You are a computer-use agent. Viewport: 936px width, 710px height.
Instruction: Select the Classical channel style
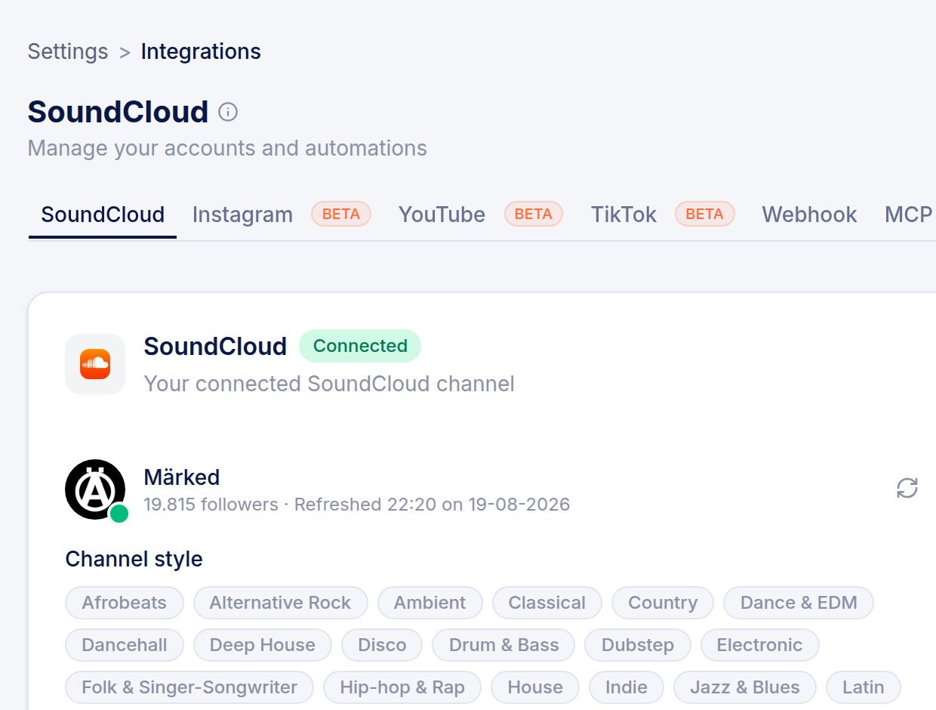coord(547,603)
